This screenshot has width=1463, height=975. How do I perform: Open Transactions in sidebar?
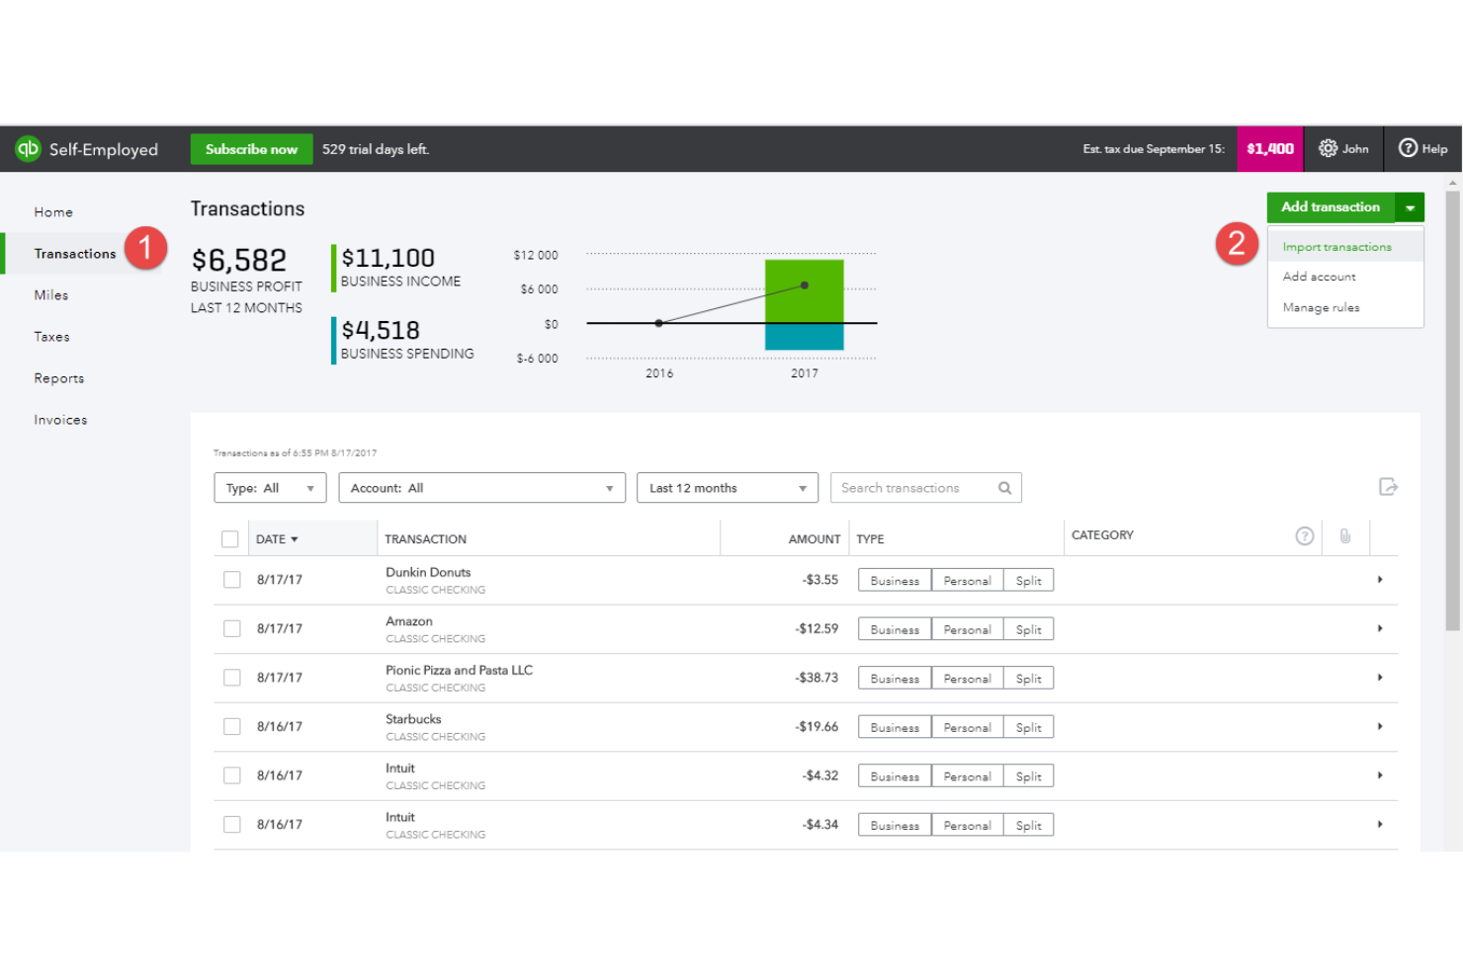(75, 254)
